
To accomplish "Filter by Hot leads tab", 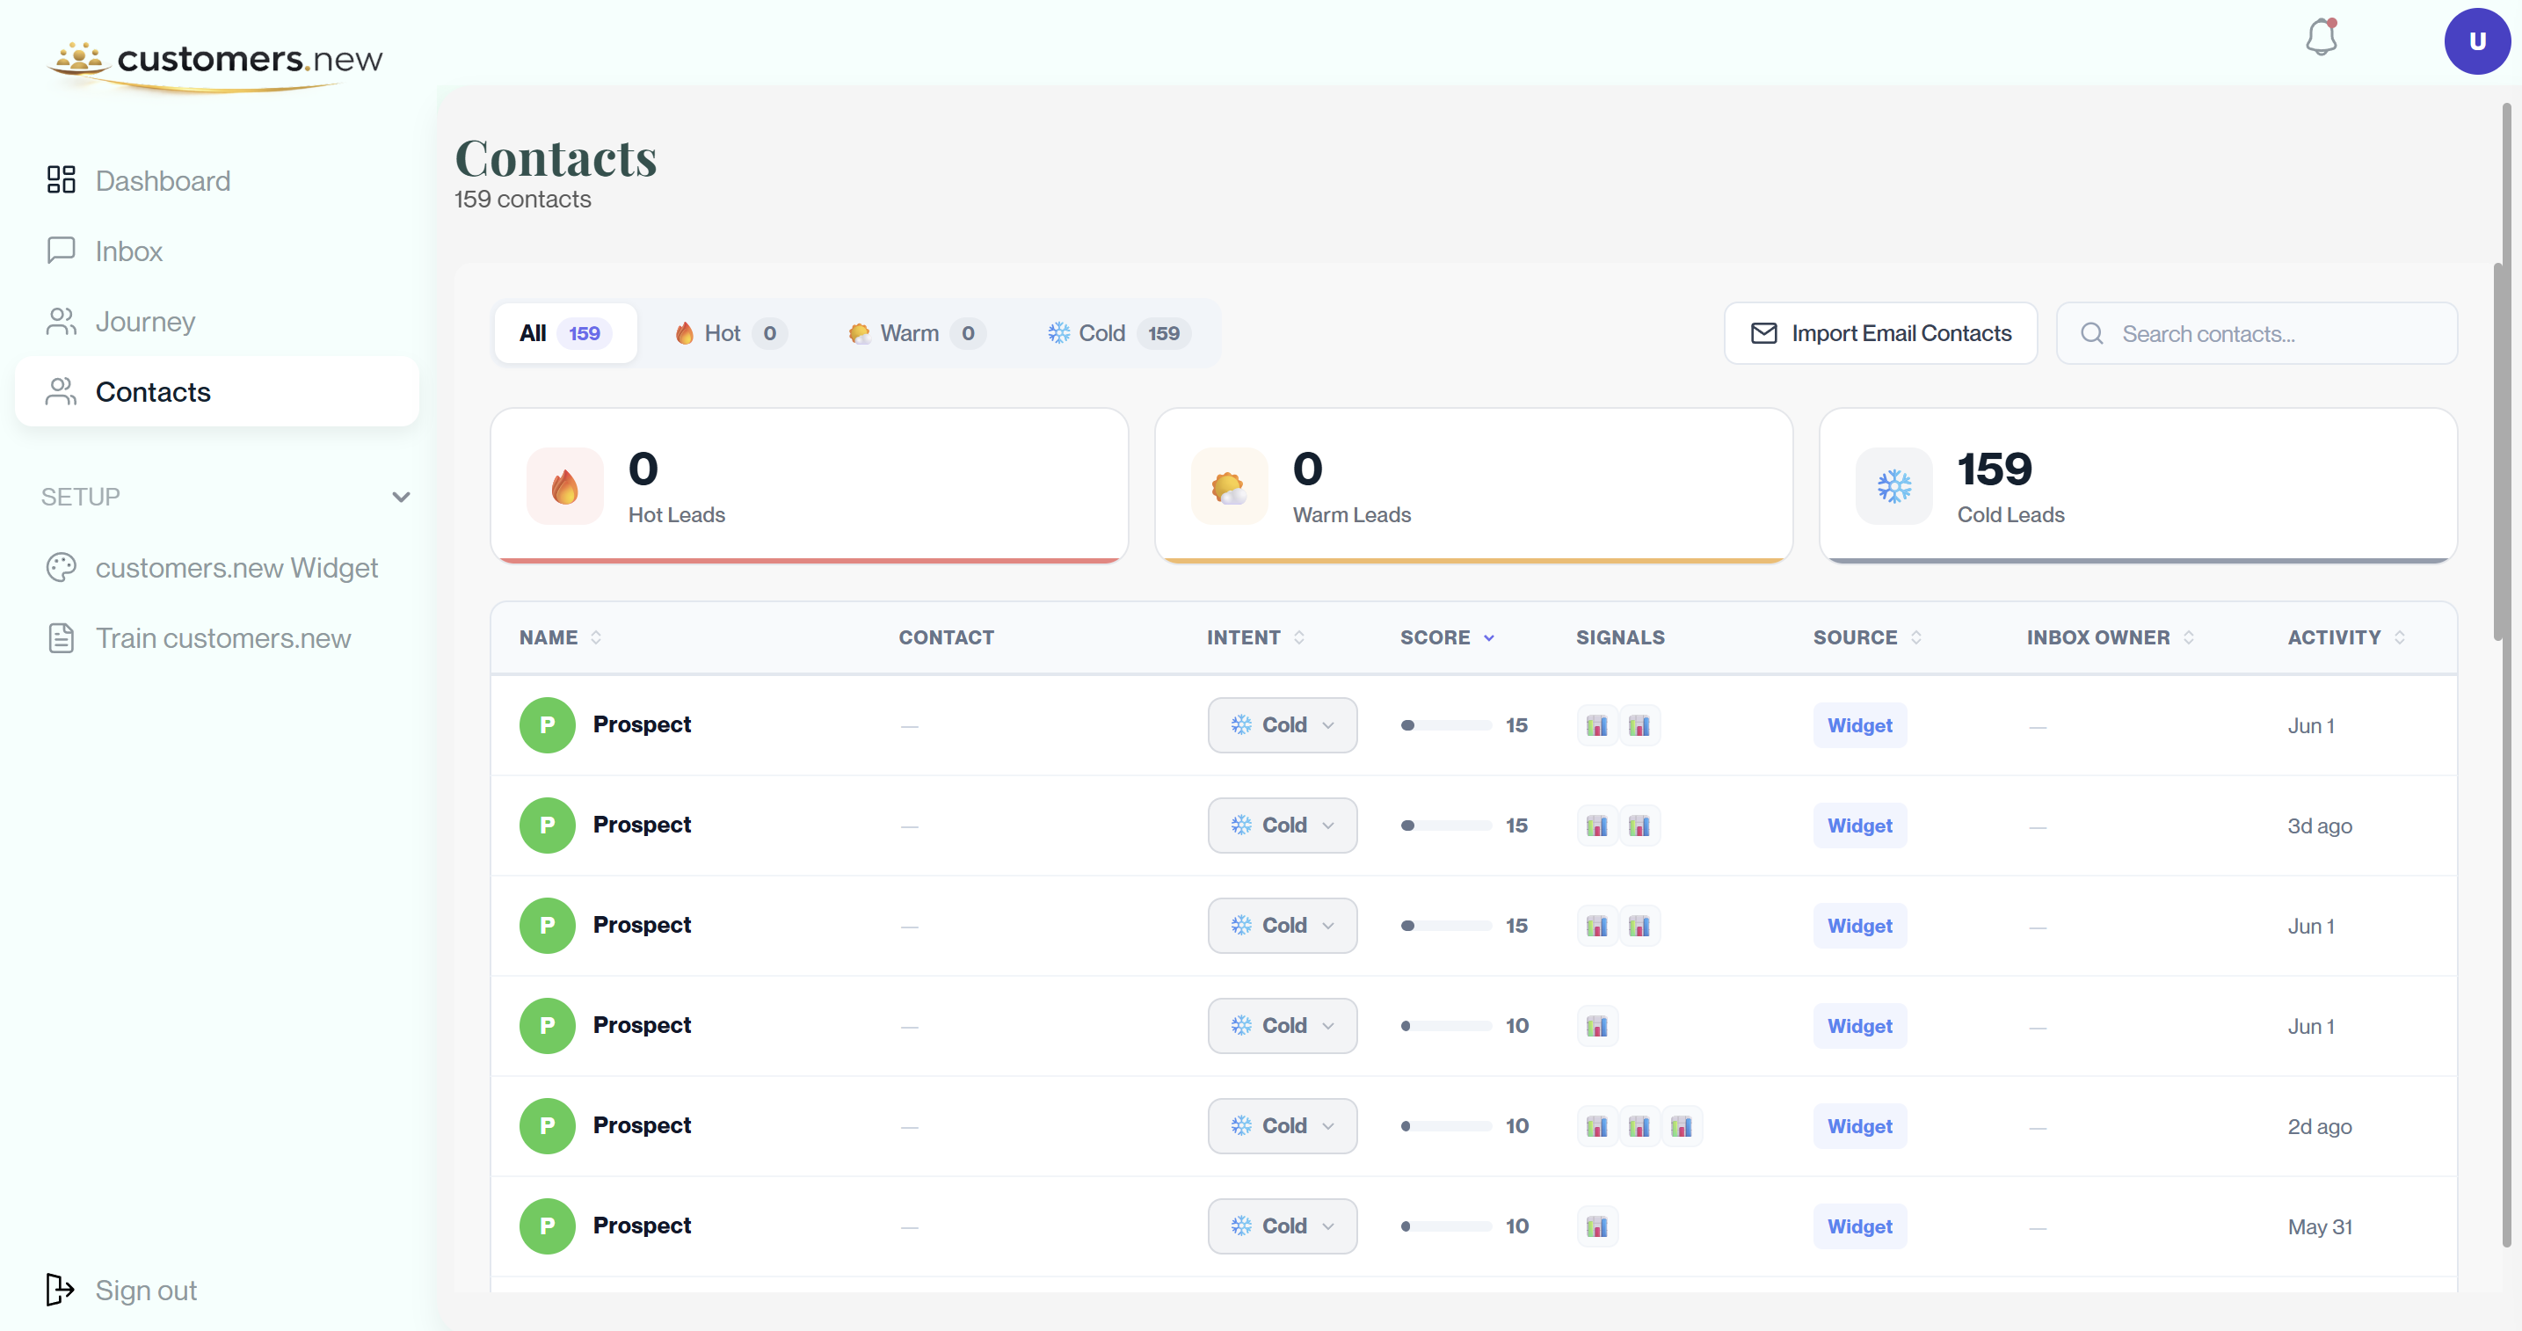I will [730, 333].
